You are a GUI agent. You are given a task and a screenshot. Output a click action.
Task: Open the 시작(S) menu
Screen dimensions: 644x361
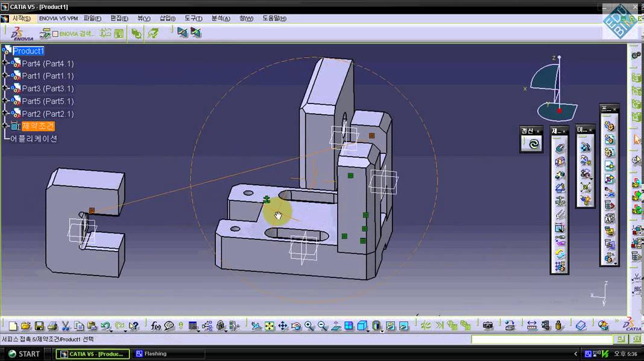point(21,19)
